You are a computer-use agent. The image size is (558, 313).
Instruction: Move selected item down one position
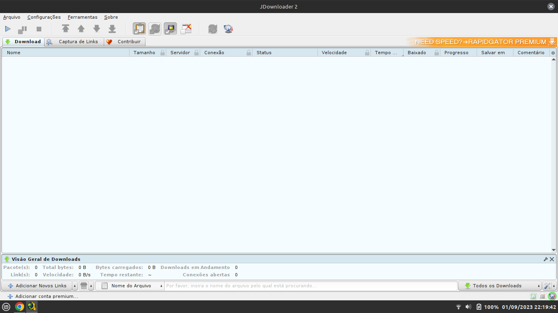(96, 29)
